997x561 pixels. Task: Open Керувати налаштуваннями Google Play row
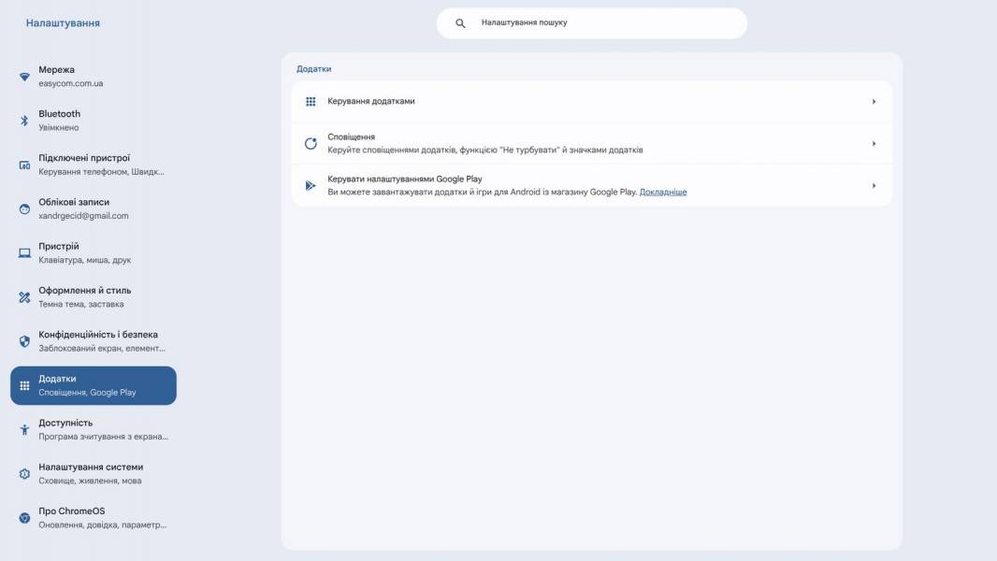[x=591, y=185]
